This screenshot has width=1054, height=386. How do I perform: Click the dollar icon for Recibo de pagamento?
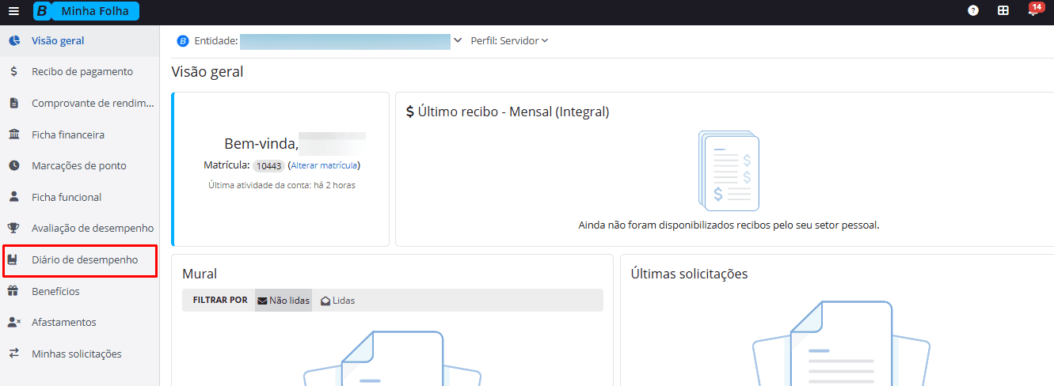coord(14,72)
